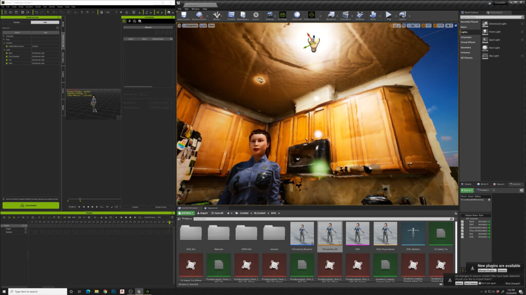Click the Manage Plugins button
Screen dimensions: 526x295
(487, 270)
